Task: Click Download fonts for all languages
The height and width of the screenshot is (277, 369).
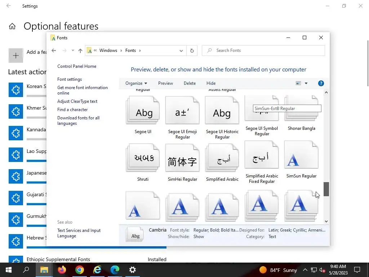Action: point(78,120)
